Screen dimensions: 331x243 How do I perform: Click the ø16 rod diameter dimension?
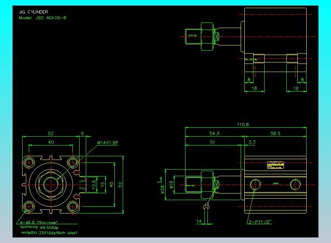(x=171, y=185)
